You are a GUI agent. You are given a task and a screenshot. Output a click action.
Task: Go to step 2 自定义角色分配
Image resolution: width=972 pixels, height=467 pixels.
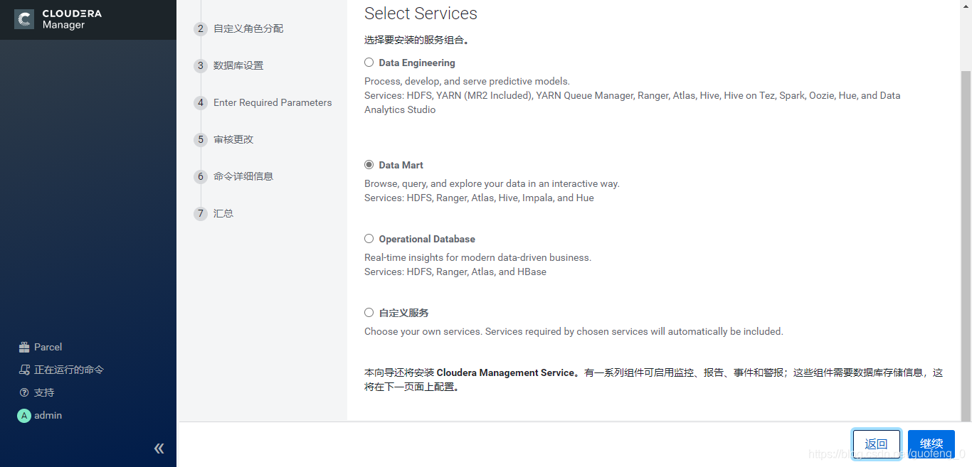[248, 28]
